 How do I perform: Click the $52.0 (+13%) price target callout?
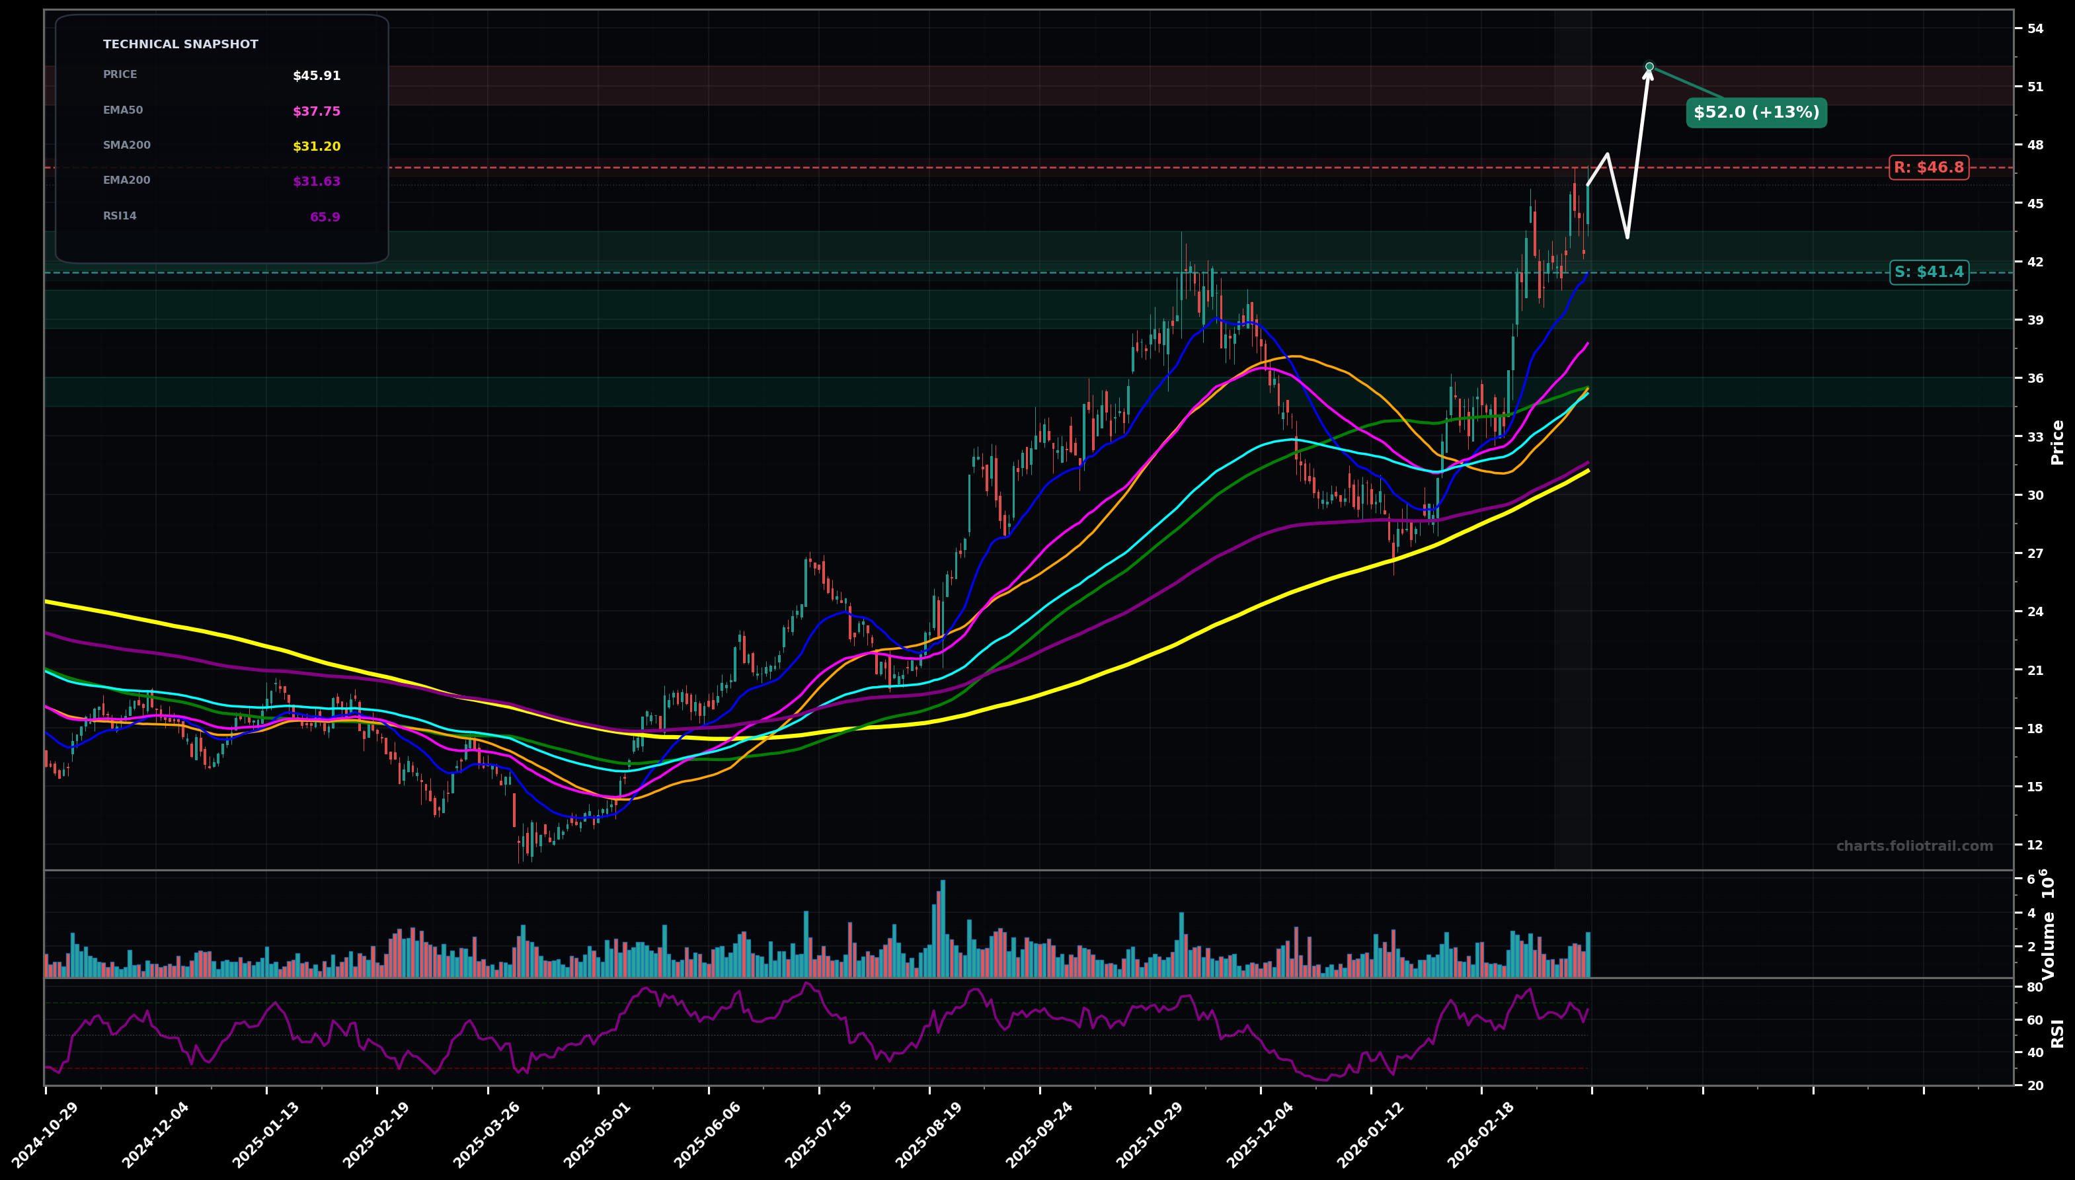[x=1756, y=114]
